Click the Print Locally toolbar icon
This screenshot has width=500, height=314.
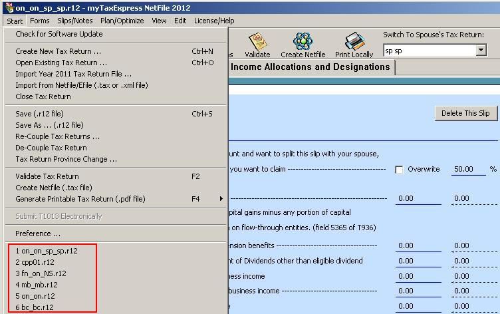tap(354, 45)
